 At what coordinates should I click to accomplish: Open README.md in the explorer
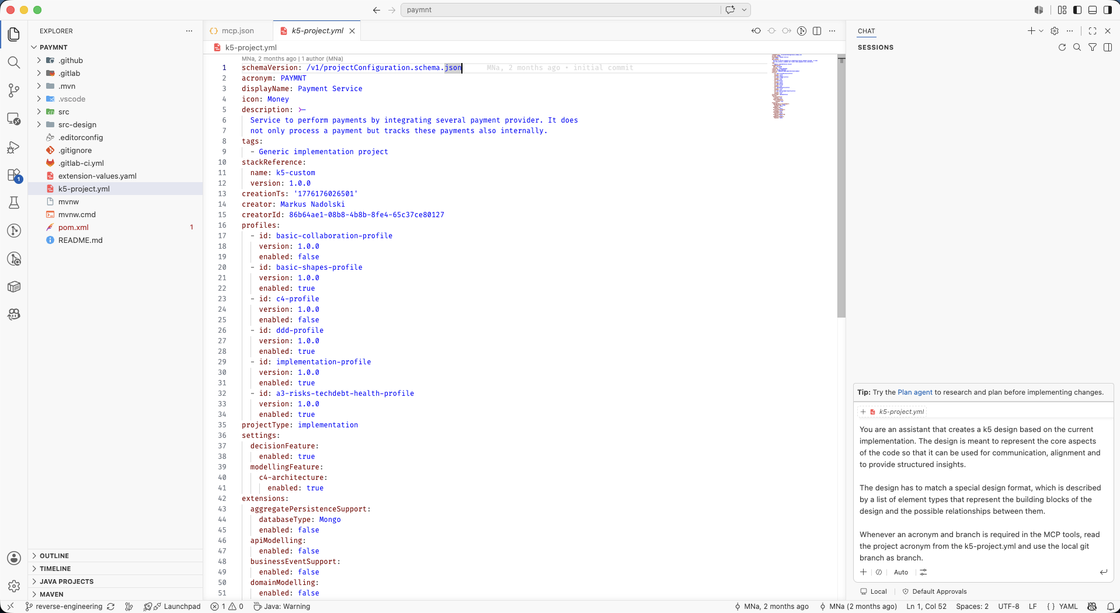81,240
